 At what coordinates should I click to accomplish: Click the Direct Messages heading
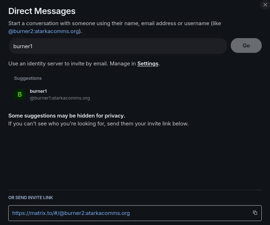point(42,11)
